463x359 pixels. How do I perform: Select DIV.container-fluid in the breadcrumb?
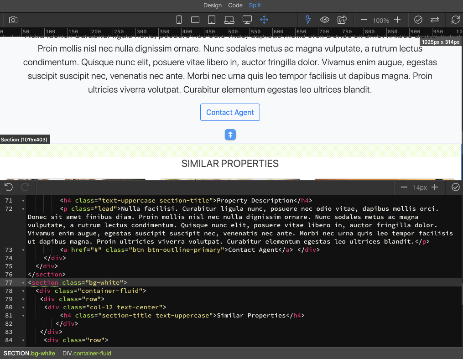[x=87, y=353]
